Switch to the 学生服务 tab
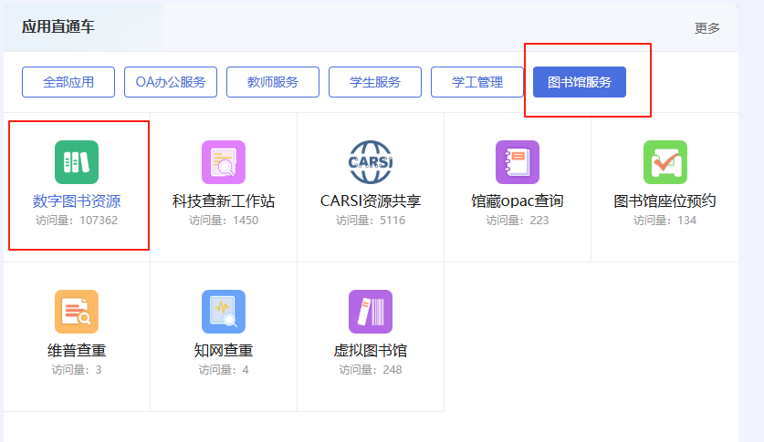Viewport: 764px width, 442px height. [375, 82]
